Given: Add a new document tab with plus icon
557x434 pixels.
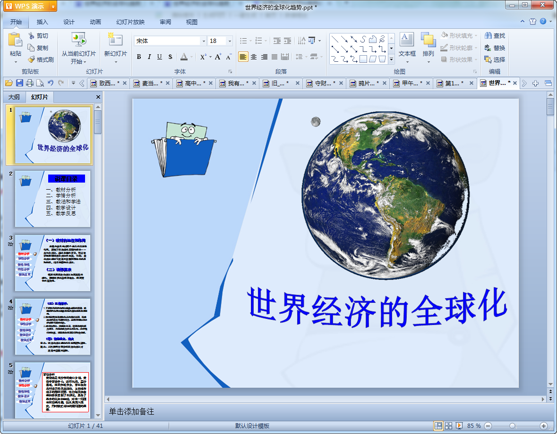Looking at the screenshot, I should 535,83.
